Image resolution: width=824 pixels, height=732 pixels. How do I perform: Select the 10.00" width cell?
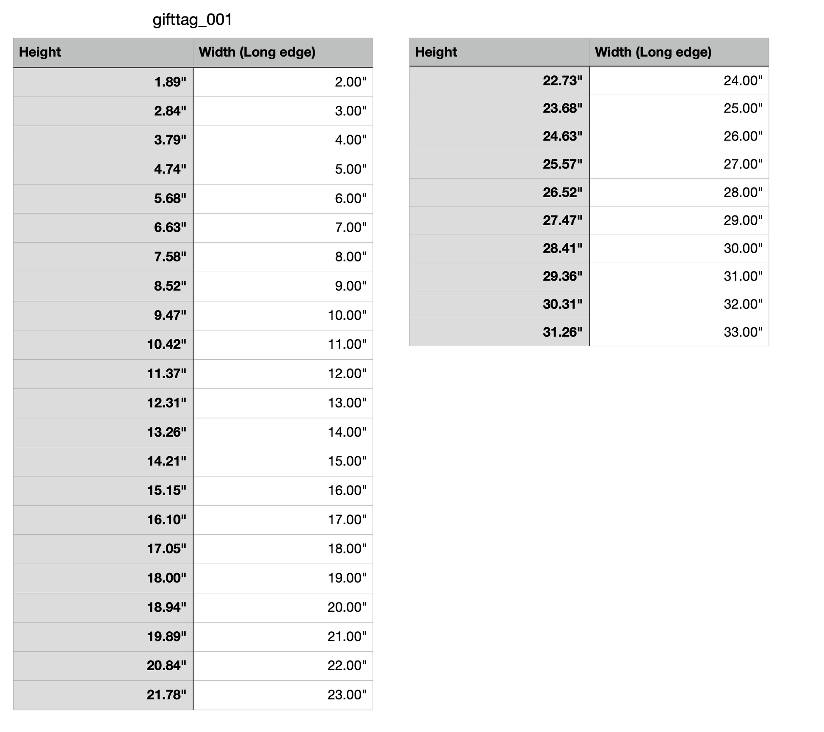coord(282,315)
